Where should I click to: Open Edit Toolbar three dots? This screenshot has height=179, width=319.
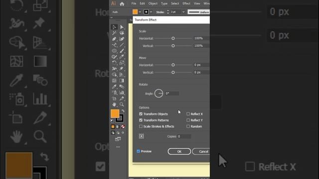(x=118, y=147)
